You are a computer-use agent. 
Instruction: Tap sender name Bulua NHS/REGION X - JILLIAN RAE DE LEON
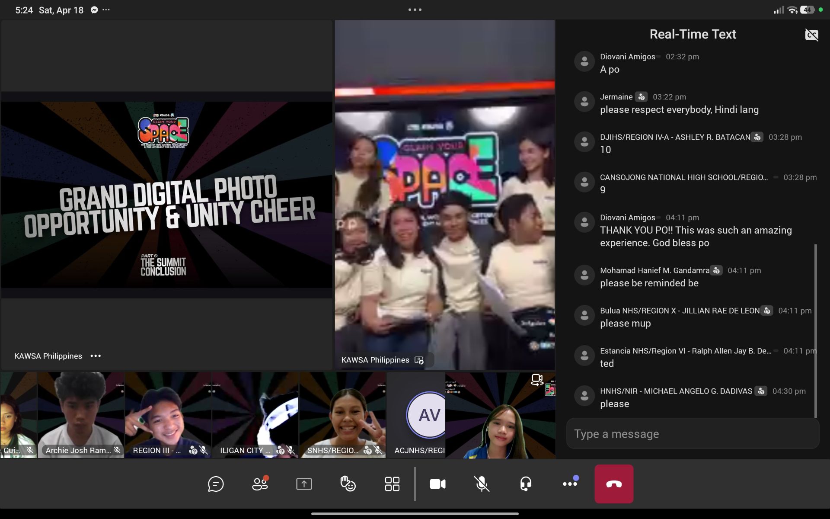tap(680, 311)
